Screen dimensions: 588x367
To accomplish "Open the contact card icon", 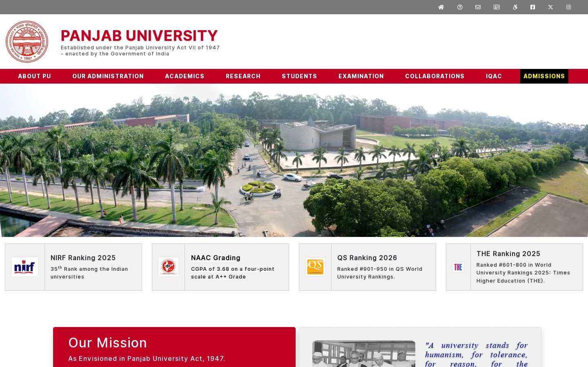I will pos(497,7).
